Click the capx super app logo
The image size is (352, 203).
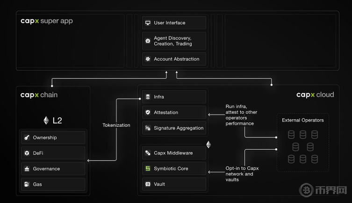click(47, 21)
